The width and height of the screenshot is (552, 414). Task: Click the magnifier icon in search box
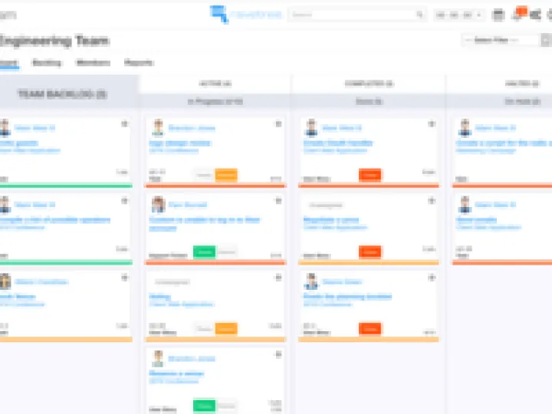tap(420, 15)
